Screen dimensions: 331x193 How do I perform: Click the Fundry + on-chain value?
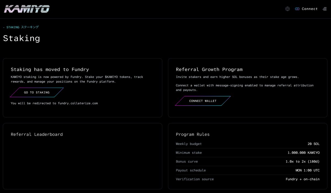click(x=303, y=179)
